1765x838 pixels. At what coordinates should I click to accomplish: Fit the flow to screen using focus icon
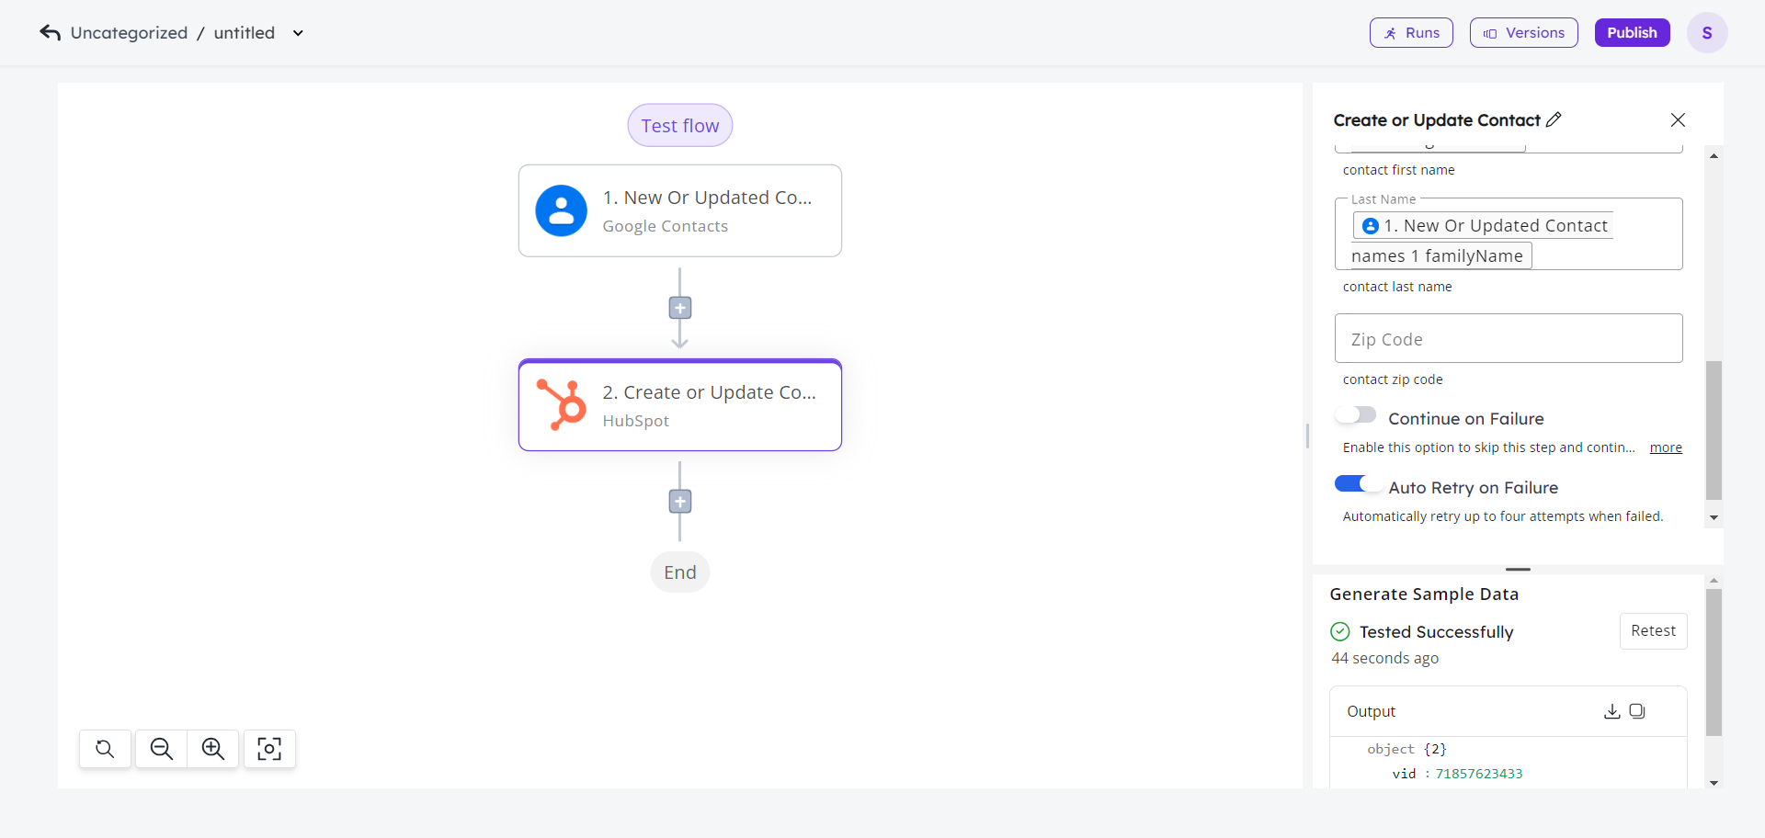tap(268, 749)
